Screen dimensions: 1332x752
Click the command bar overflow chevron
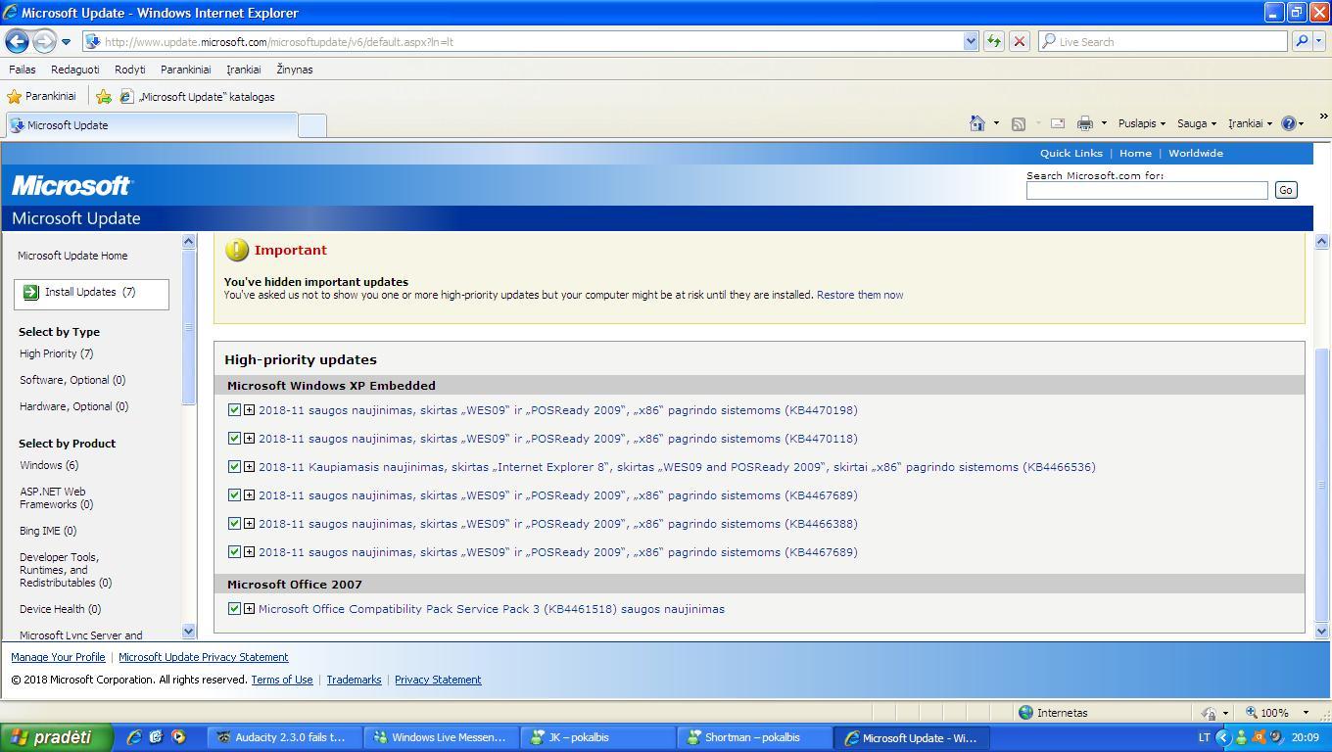coord(1323,117)
